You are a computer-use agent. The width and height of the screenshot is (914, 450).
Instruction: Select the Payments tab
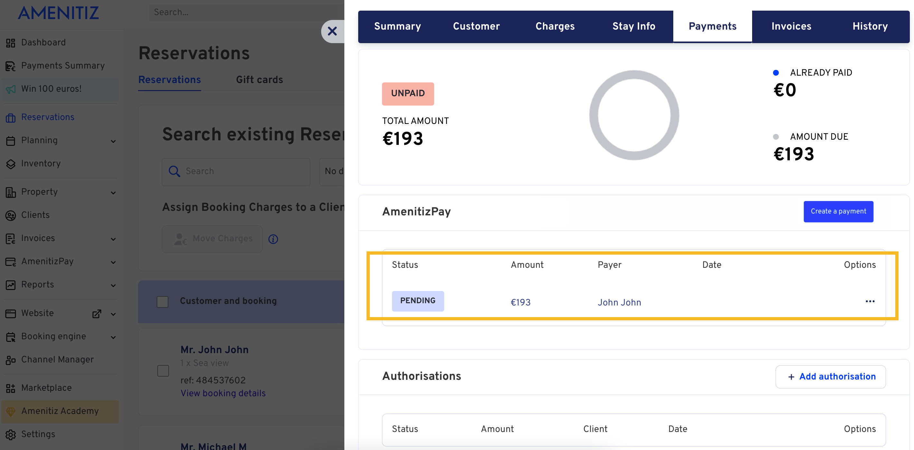[713, 27]
